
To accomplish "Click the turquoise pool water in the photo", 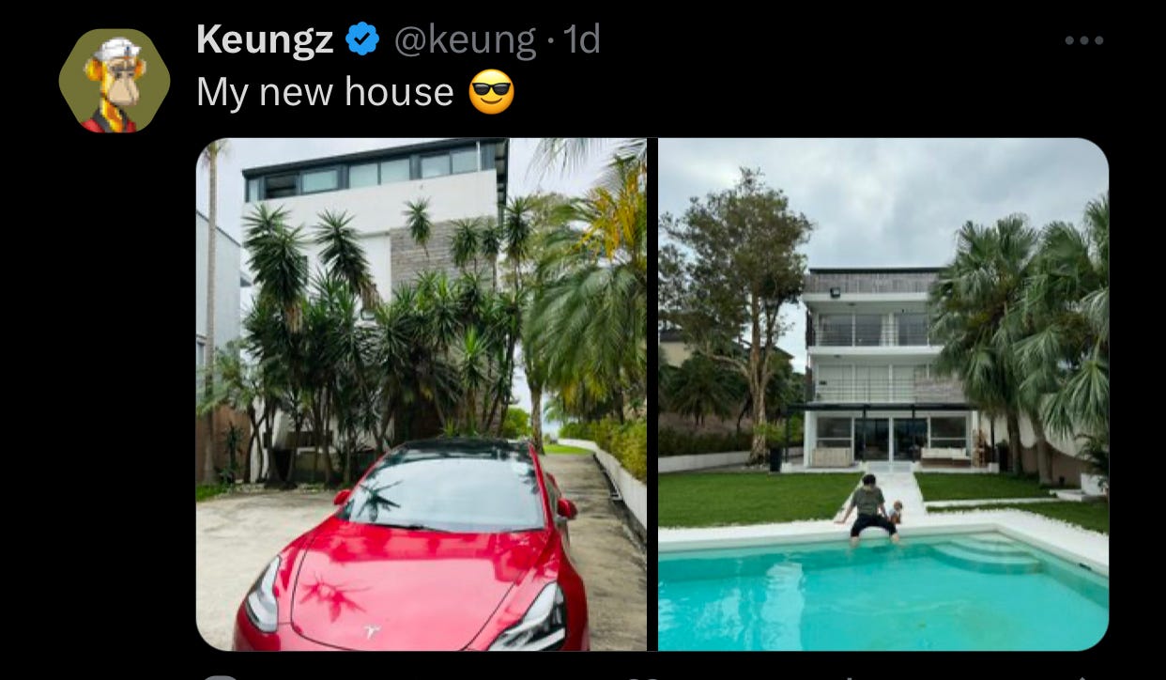I will pyautogui.click(x=845, y=601).
